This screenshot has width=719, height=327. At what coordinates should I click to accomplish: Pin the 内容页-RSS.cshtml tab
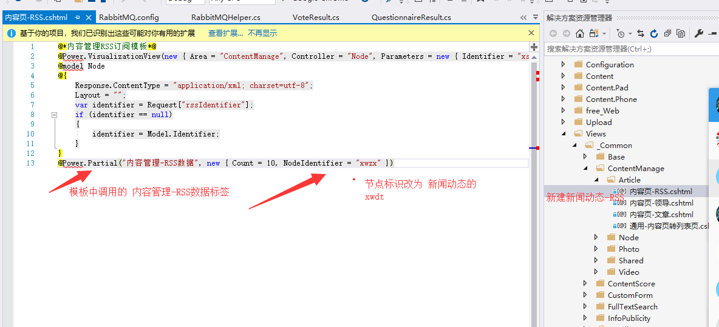(78, 18)
